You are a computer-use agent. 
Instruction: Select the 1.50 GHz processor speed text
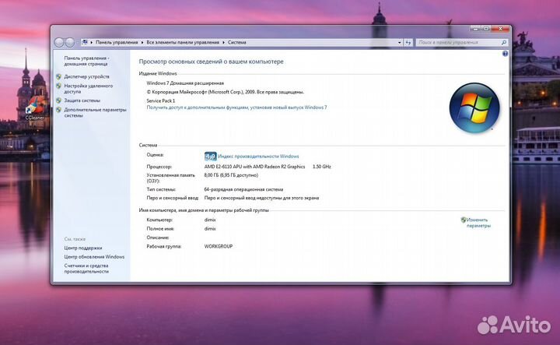(321, 167)
